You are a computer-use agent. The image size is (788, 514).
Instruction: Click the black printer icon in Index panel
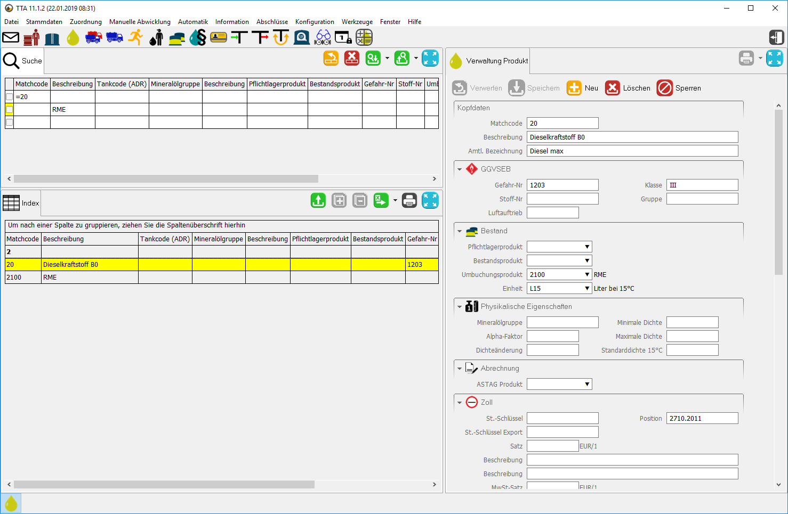(409, 200)
